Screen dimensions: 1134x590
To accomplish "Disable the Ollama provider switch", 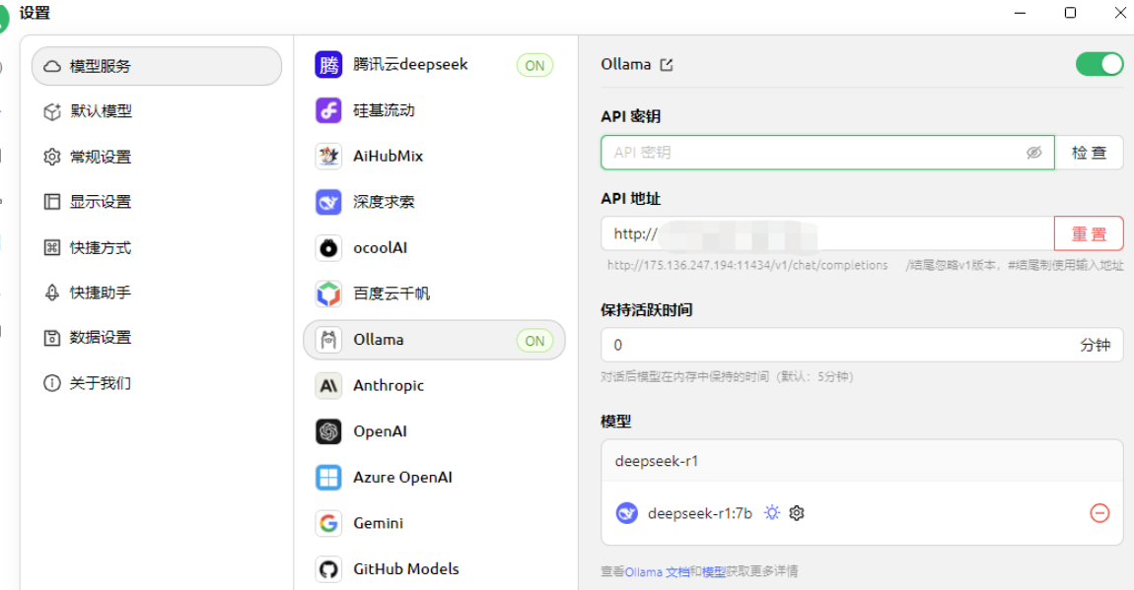I will 1099,63.
